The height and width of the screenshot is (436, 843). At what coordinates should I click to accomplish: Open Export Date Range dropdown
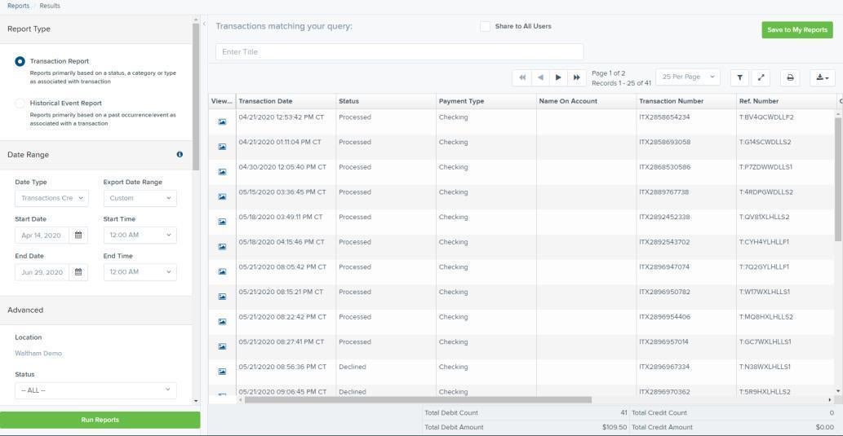140,198
